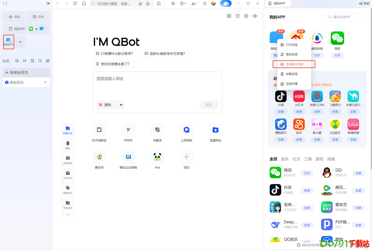This screenshot has width=372, height=250.
Task: Open the AI文档解读 tool
Action: pos(99,133)
